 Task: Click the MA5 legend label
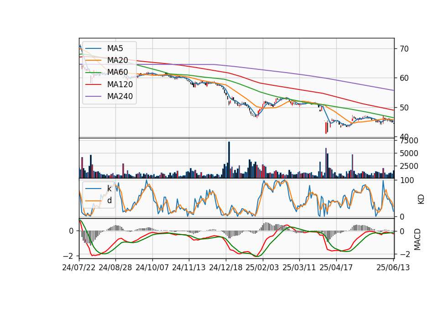click(115, 48)
